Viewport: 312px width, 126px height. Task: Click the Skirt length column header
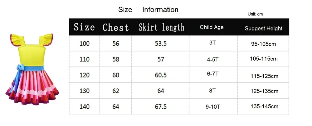tap(162, 27)
